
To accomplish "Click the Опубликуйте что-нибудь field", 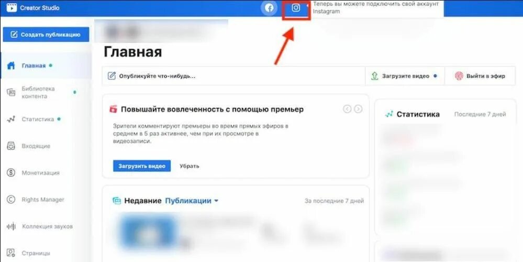I will 233,76.
